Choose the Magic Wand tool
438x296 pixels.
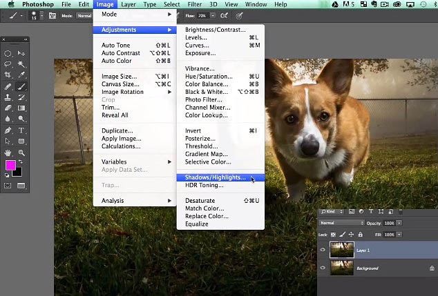(21, 64)
